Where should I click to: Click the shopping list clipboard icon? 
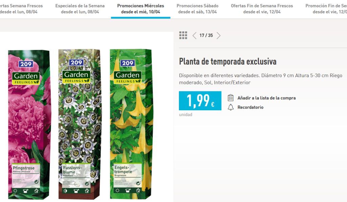click(x=230, y=98)
